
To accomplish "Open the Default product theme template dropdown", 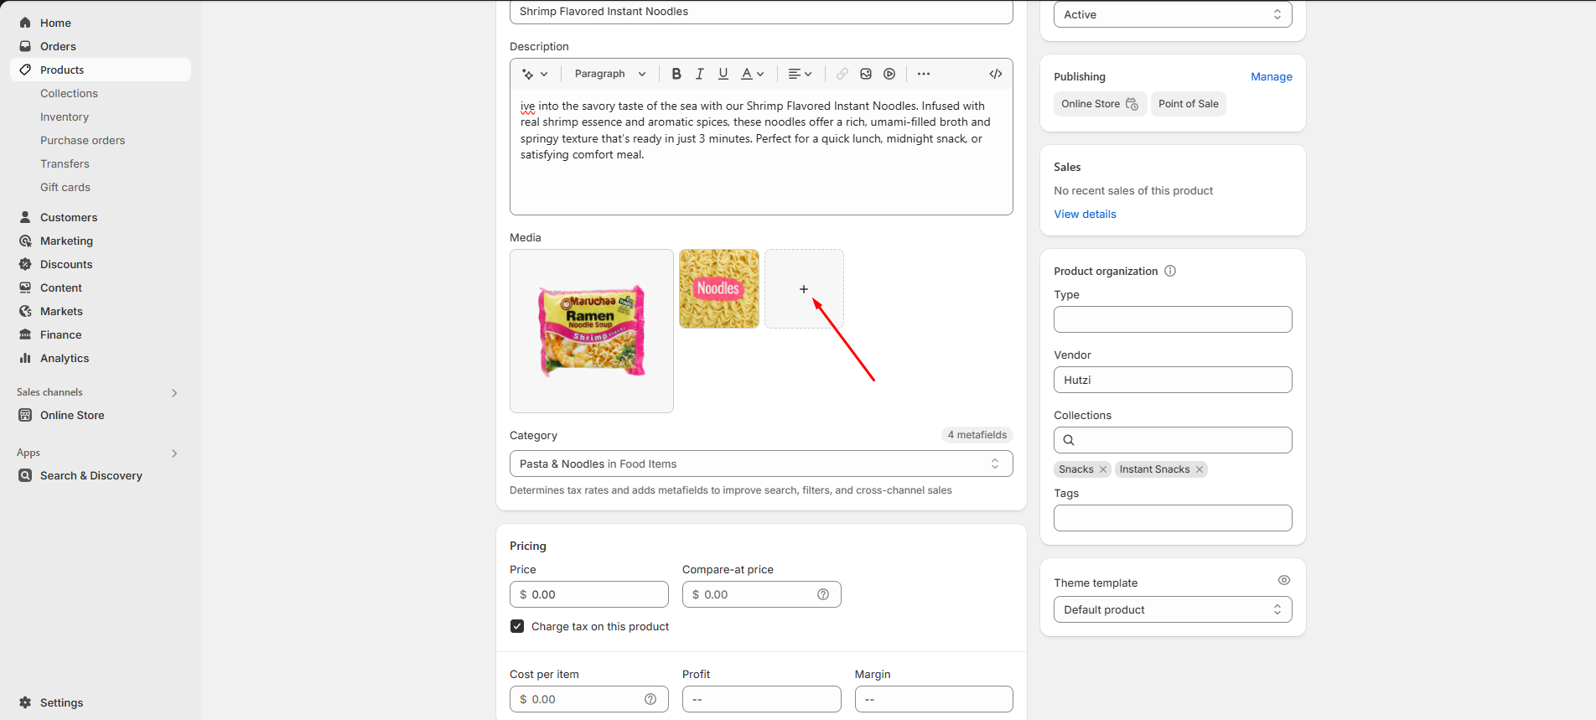I will point(1172,609).
